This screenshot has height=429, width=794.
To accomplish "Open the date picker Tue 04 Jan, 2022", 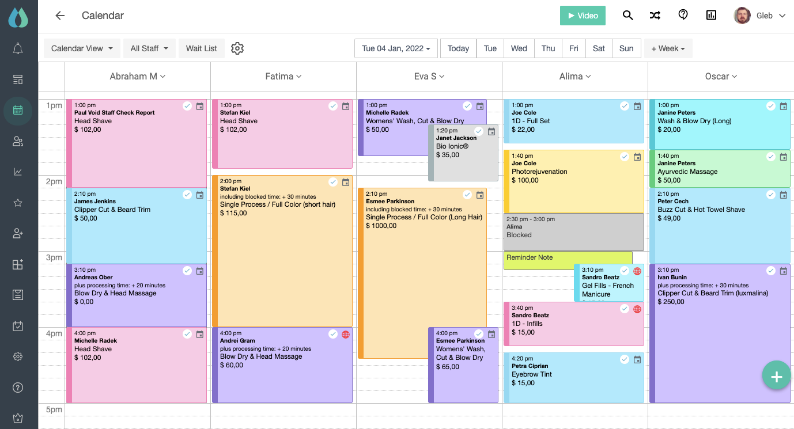I will point(396,48).
